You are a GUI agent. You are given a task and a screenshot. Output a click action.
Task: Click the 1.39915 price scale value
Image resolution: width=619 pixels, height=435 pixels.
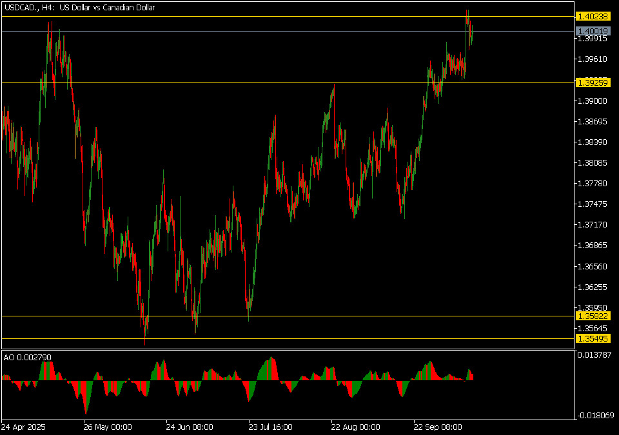pyautogui.click(x=591, y=39)
